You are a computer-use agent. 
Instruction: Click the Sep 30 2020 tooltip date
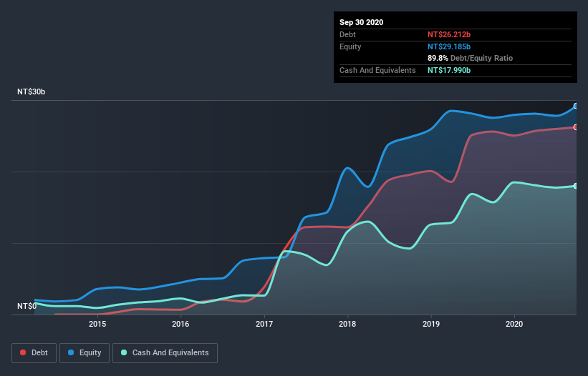[361, 22]
